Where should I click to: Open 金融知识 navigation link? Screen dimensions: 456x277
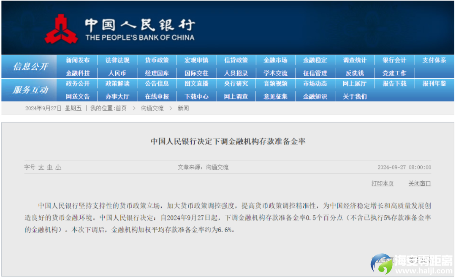pyautogui.click(x=315, y=96)
